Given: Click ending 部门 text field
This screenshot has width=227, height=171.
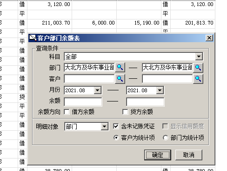Looking at the screenshot, I should coord(167,68).
